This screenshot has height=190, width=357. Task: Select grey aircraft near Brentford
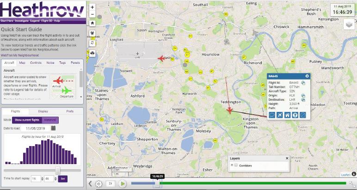click(x=255, y=33)
